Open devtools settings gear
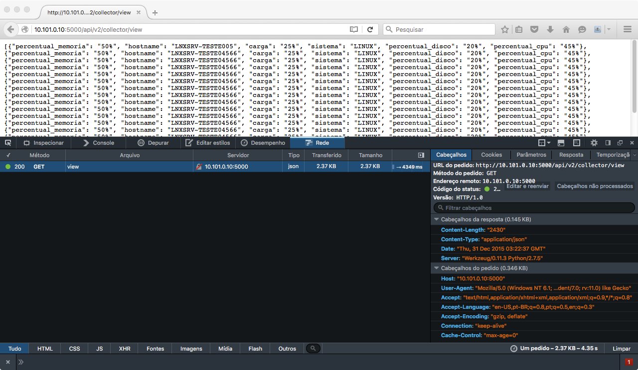This screenshot has width=638, height=370. tap(594, 143)
